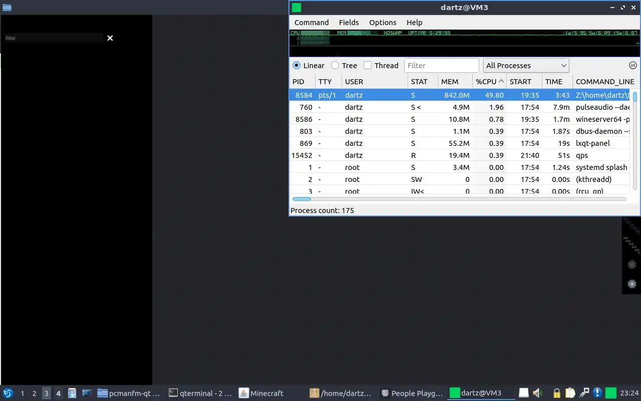Sort by the STAT column header
The width and height of the screenshot is (641, 401).
click(423, 82)
